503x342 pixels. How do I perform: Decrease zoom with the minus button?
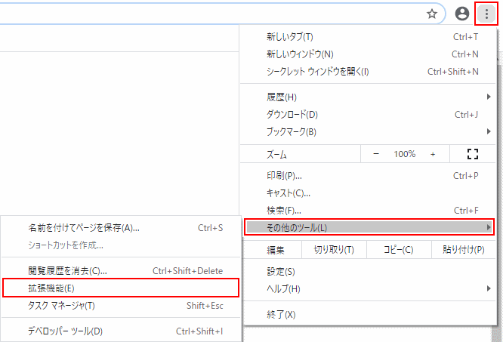376,154
